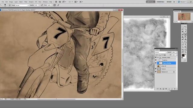Toggle lock all in Layers panel

tap(165, 55)
